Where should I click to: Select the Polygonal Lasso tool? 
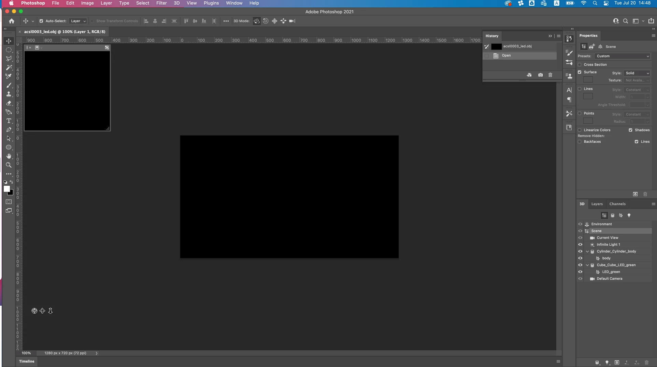click(9, 59)
